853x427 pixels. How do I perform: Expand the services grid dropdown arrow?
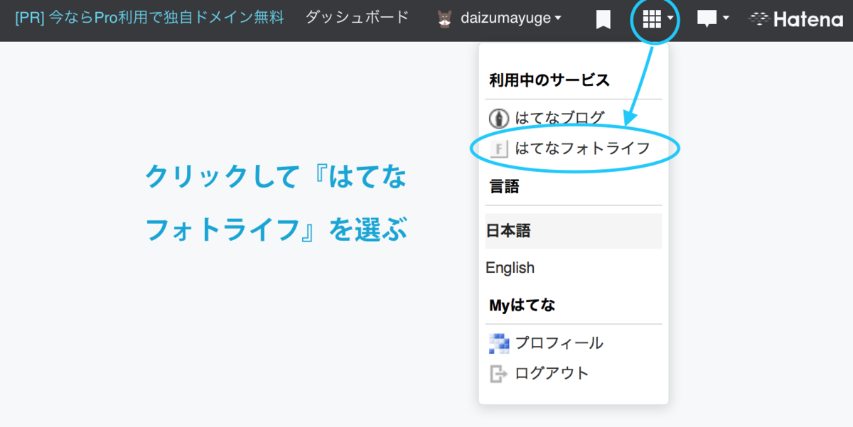click(x=670, y=18)
